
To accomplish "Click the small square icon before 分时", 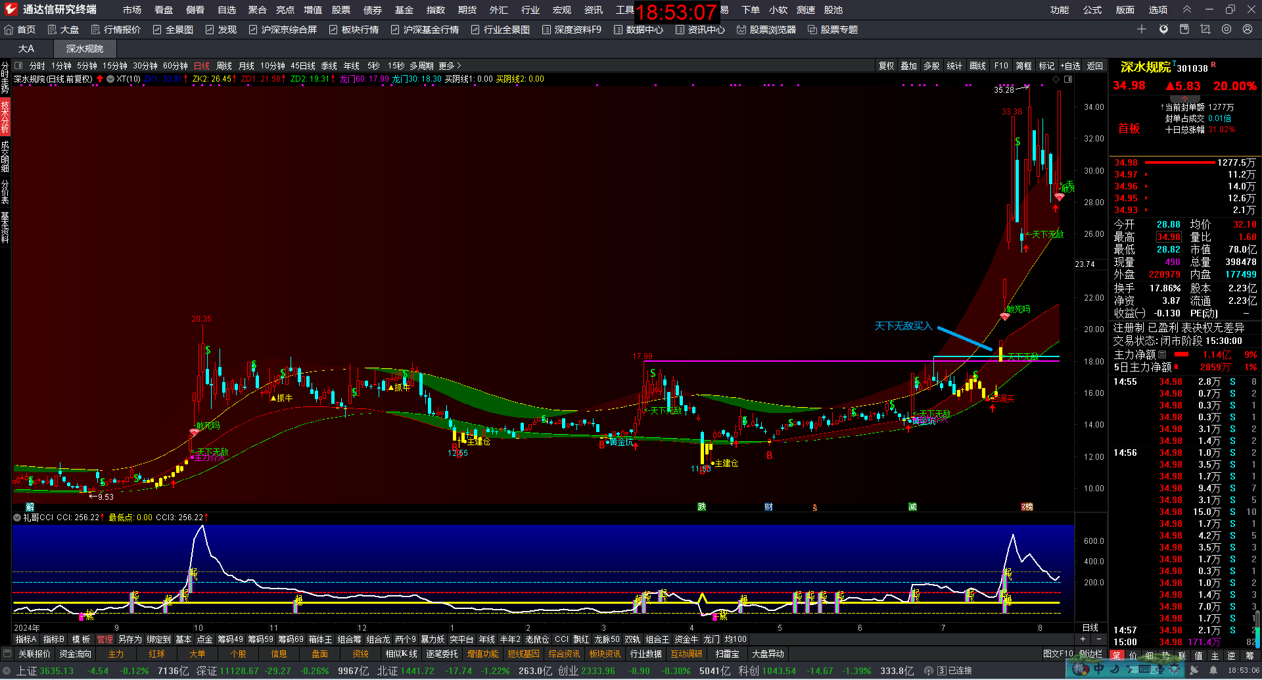I will (18, 66).
